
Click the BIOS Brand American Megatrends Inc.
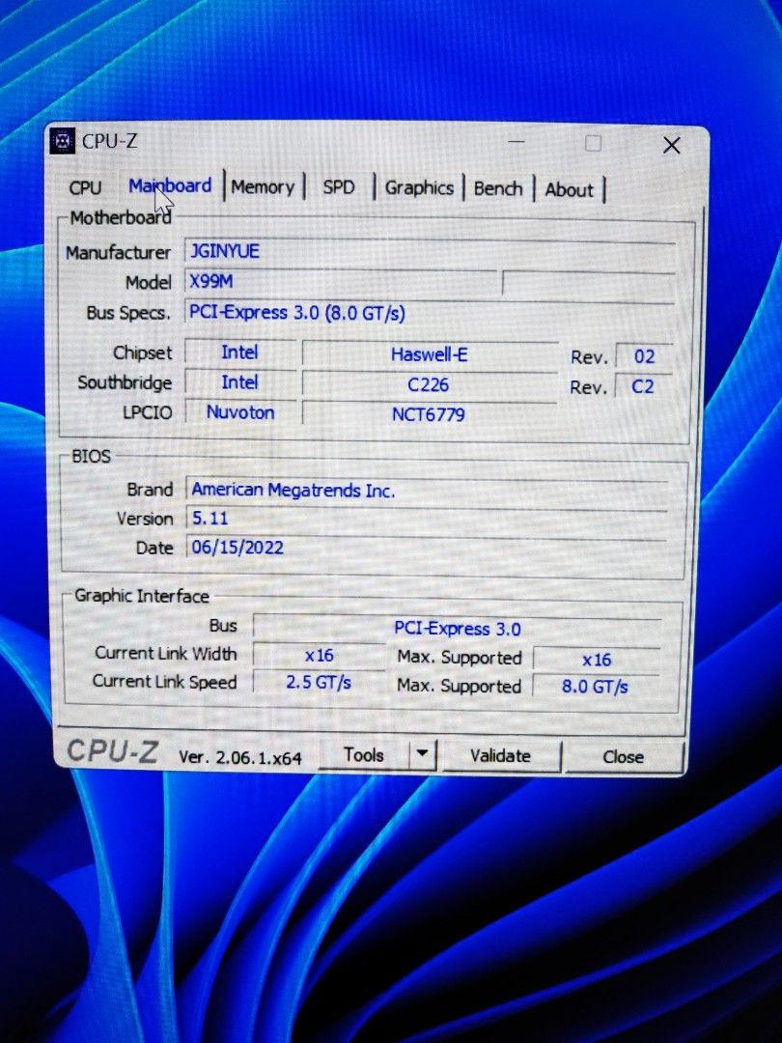click(x=293, y=490)
